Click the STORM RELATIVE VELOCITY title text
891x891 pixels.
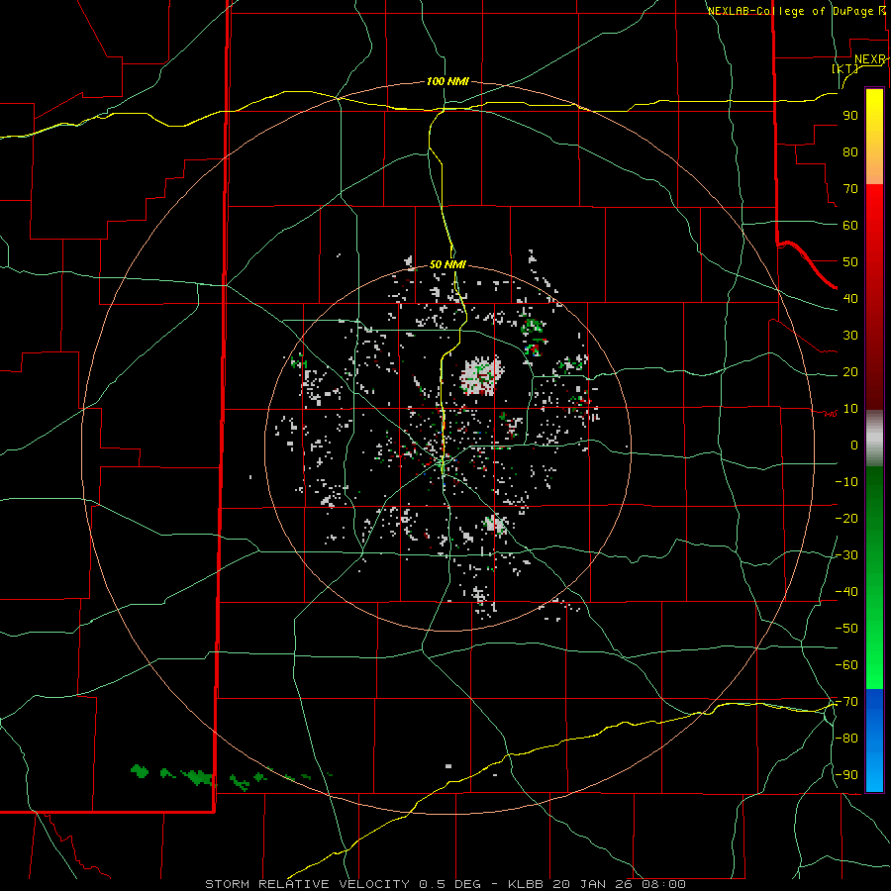(x=307, y=884)
